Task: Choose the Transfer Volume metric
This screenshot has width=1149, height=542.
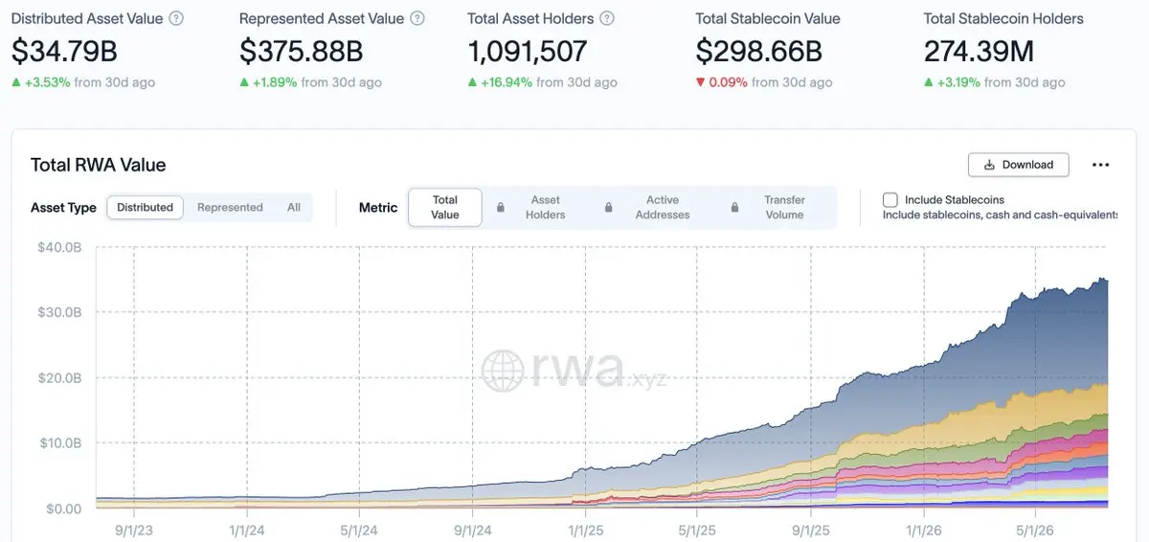Action: [x=784, y=208]
